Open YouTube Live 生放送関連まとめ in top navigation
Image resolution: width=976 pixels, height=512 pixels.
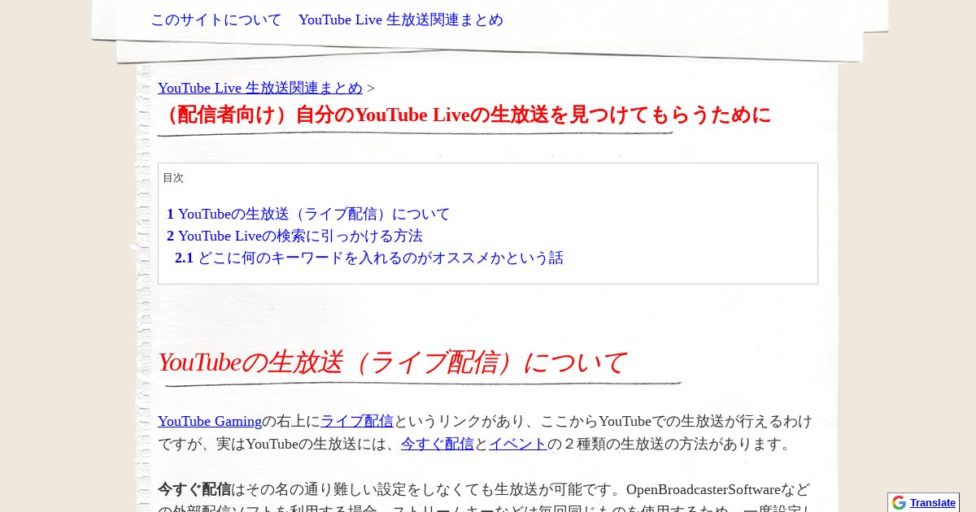coord(401,20)
